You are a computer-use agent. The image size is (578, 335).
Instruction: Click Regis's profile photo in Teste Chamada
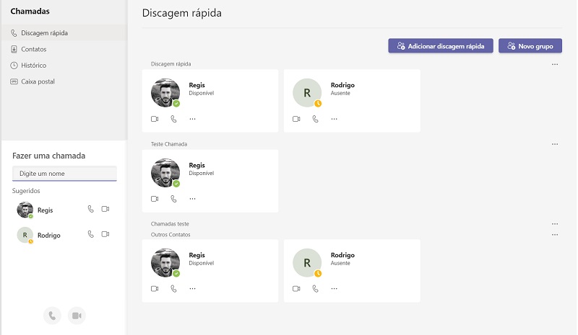click(x=165, y=173)
